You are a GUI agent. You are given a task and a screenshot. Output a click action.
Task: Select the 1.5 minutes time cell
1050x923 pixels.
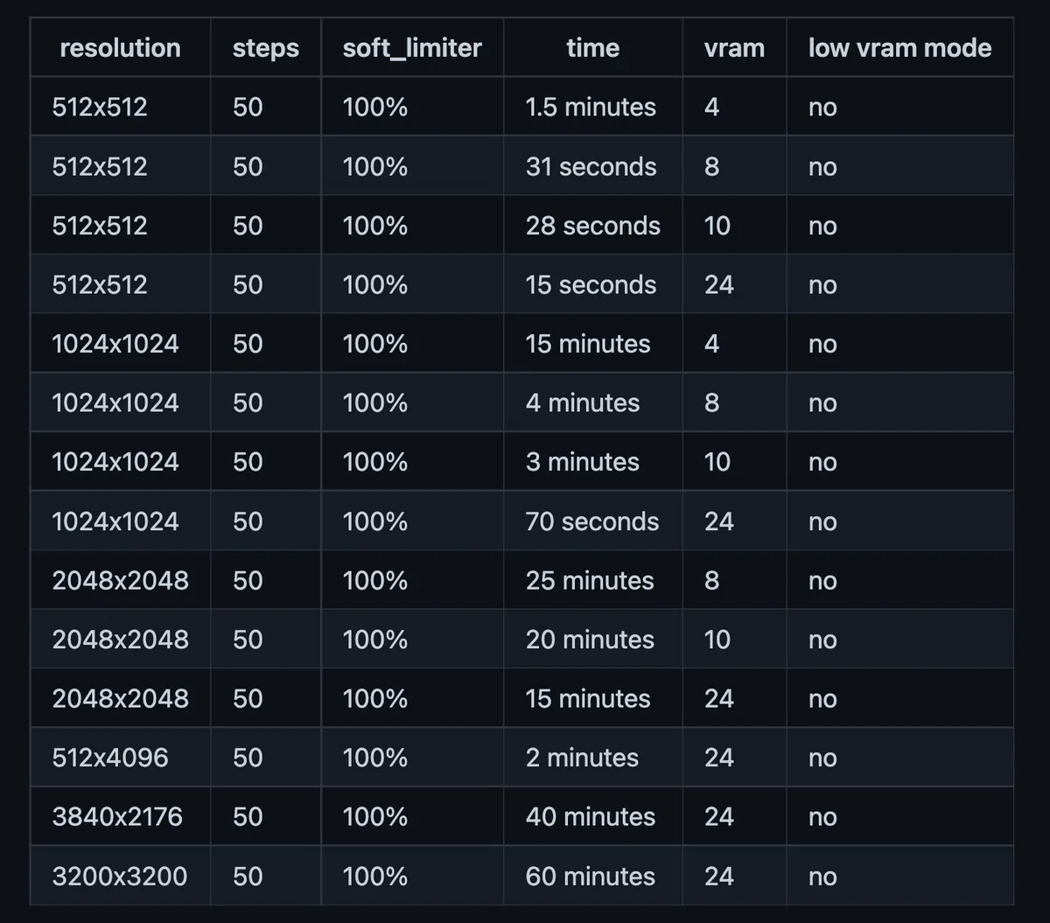point(592,107)
